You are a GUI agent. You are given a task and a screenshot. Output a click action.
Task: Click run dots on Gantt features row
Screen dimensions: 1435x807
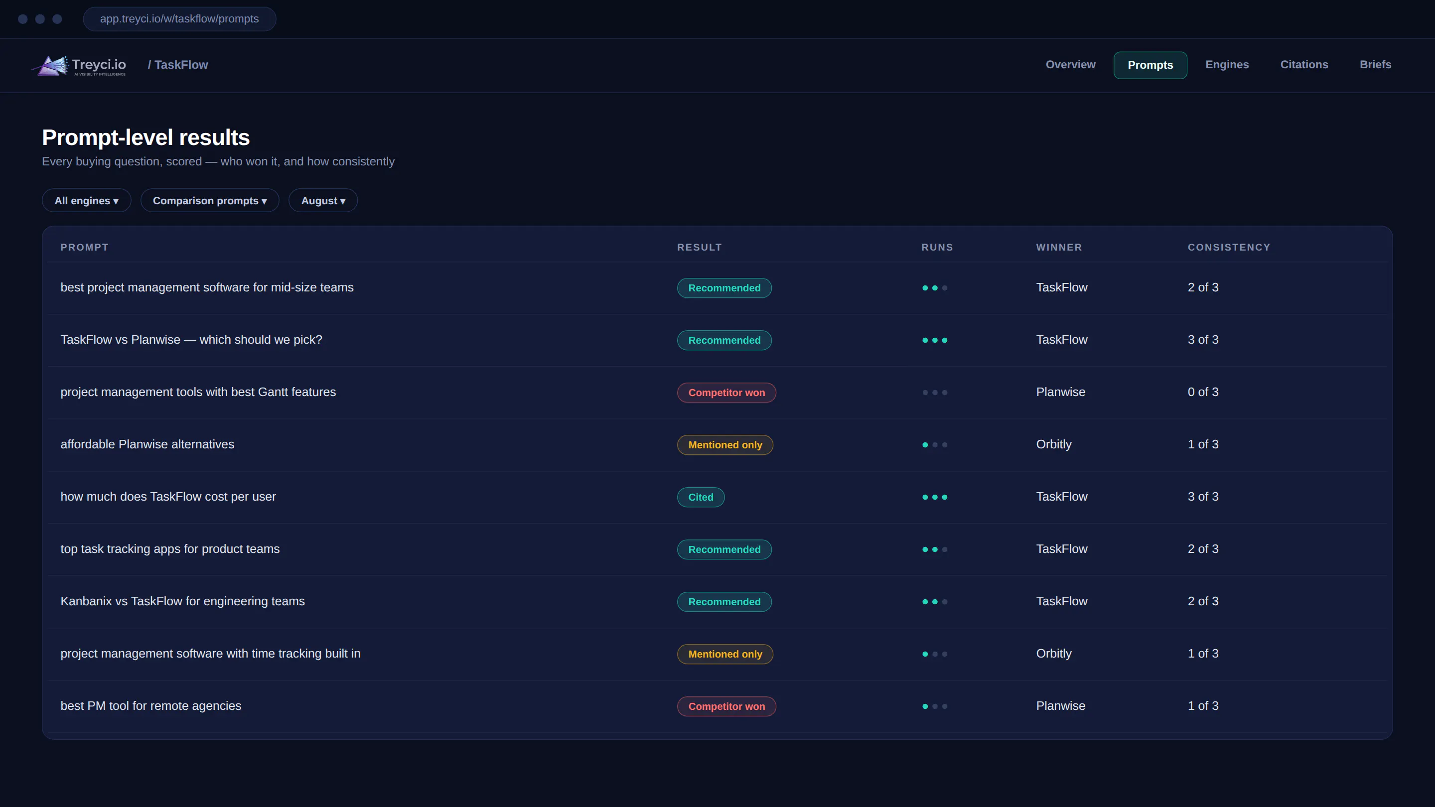[934, 393]
